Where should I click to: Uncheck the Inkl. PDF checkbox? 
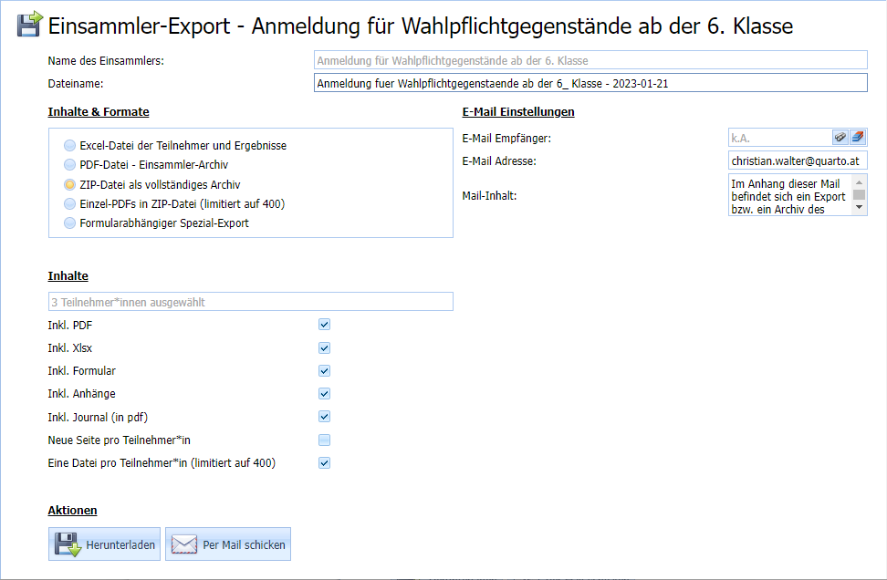click(324, 325)
